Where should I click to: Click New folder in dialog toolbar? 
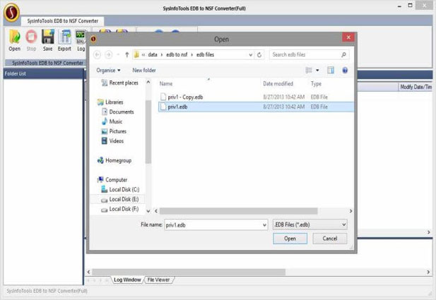[x=144, y=71]
